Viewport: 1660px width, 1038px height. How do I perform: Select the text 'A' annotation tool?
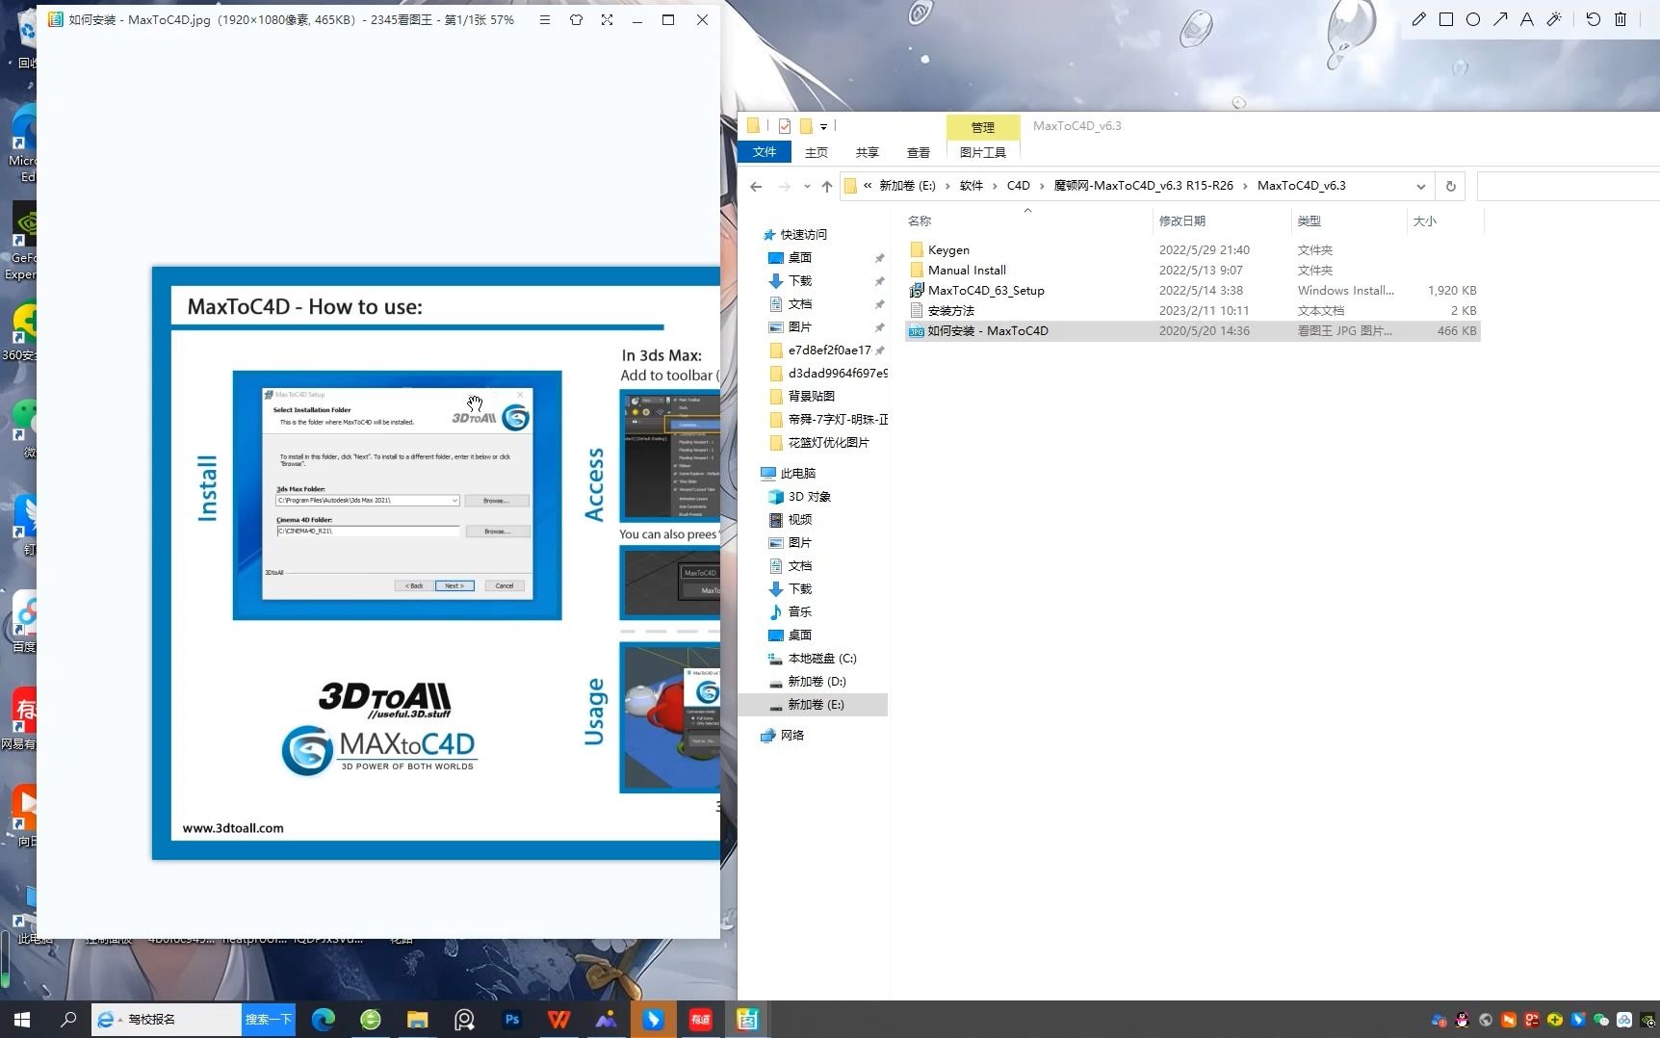pyautogui.click(x=1527, y=19)
